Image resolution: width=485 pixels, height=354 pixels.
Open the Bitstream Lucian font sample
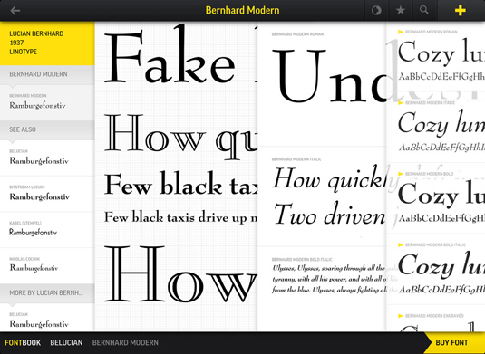point(47,194)
